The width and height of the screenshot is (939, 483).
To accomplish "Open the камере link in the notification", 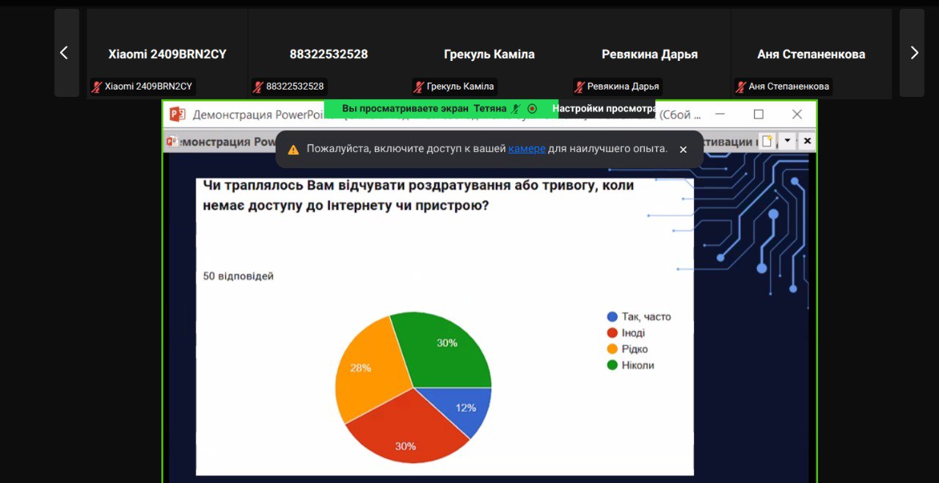I will click(x=527, y=149).
